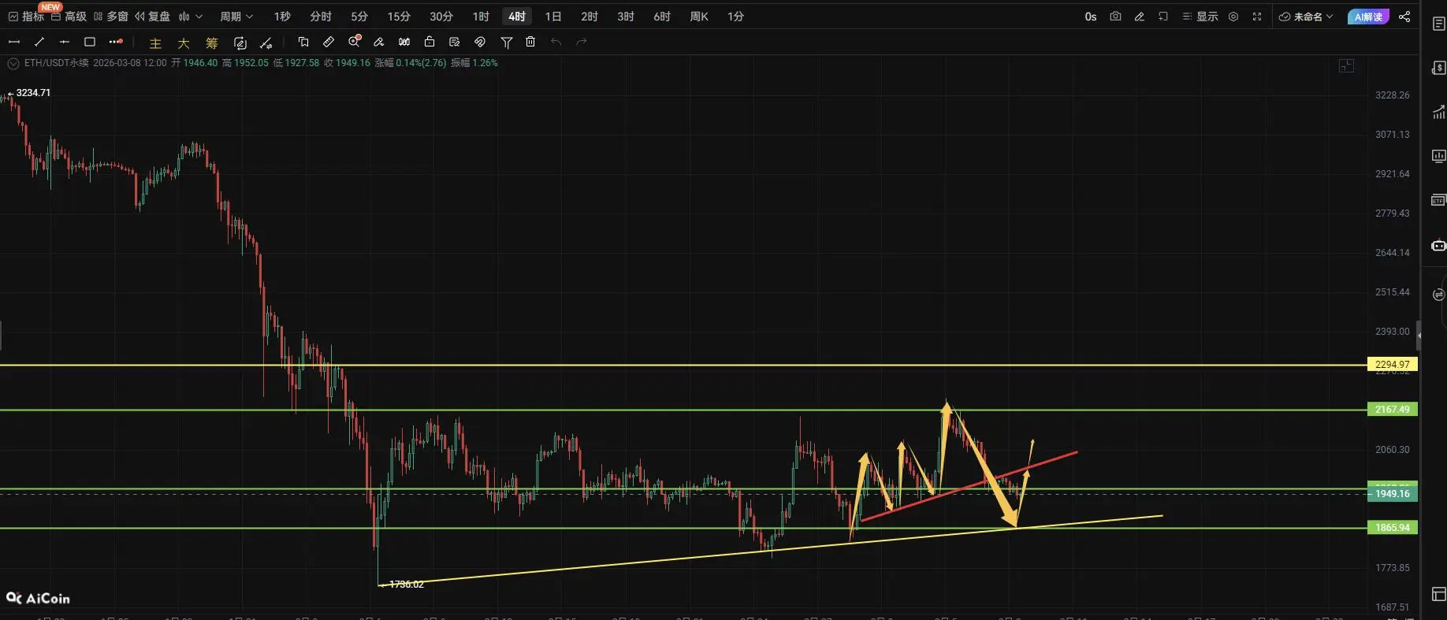Open the ruler measurement tool

tap(329, 42)
